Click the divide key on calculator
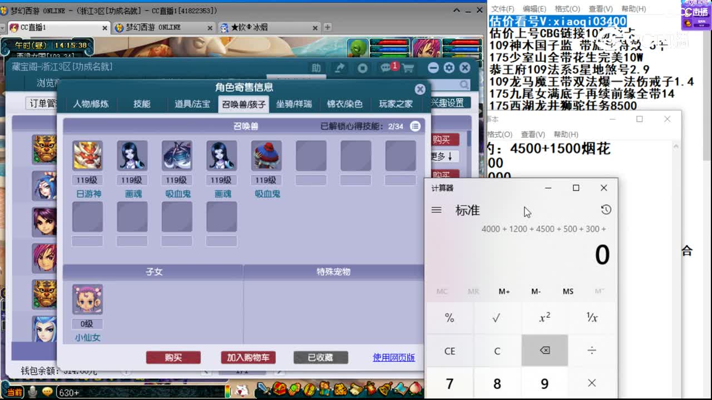 tap(592, 351)
